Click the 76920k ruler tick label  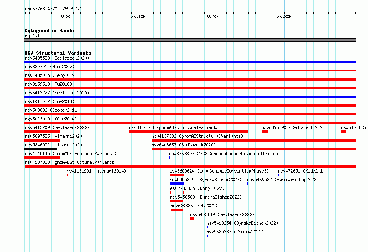211,17
